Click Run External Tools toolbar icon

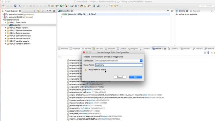click(x=66, y=6)
